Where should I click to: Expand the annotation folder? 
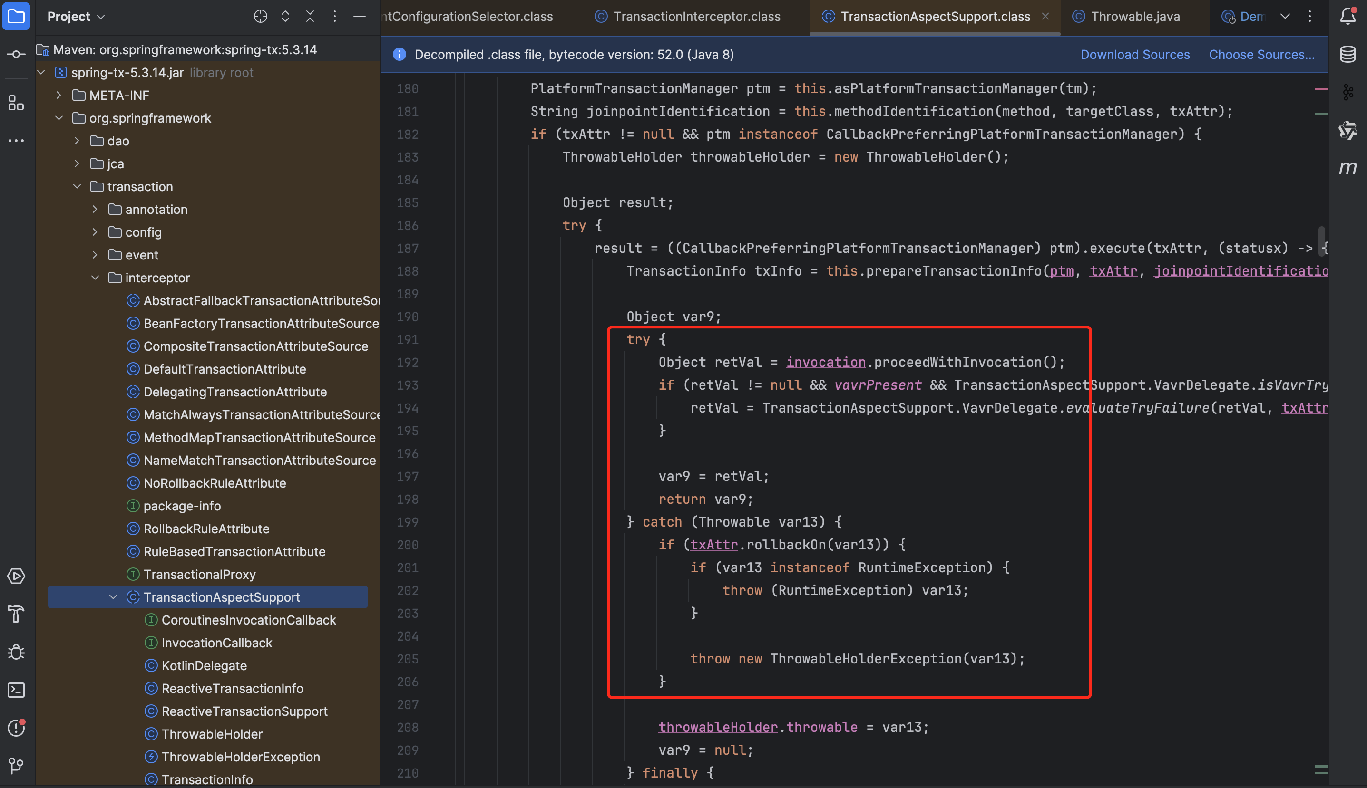coord(95,210)
